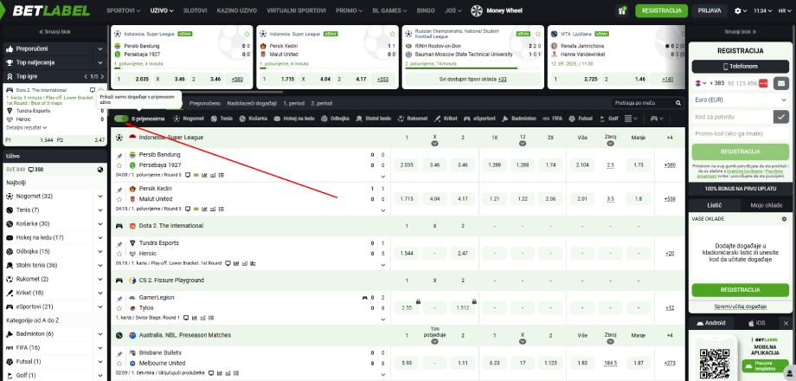
Task: Open statistics chart icon for Persik Kediri match
Action: (204, 209)
